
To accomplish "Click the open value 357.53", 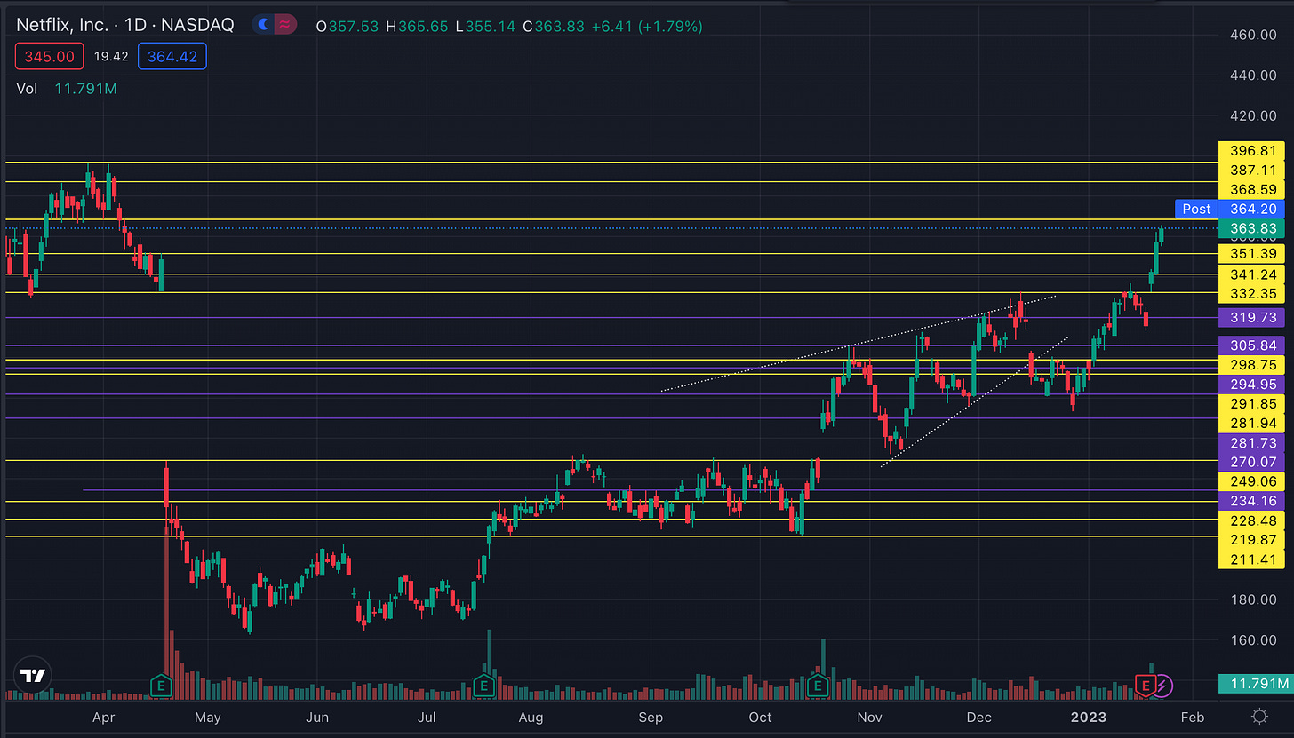I will [353, 27].
